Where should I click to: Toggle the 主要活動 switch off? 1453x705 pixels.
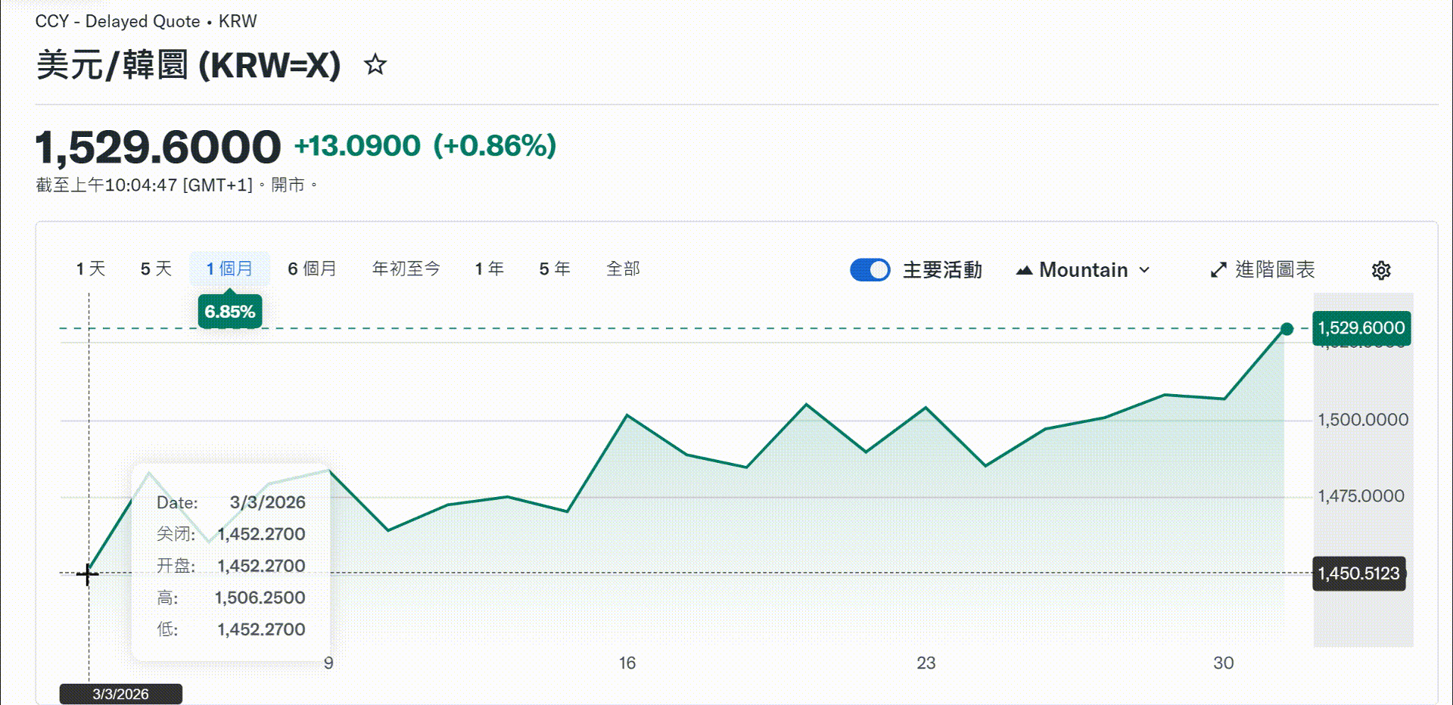coord(870,270)
